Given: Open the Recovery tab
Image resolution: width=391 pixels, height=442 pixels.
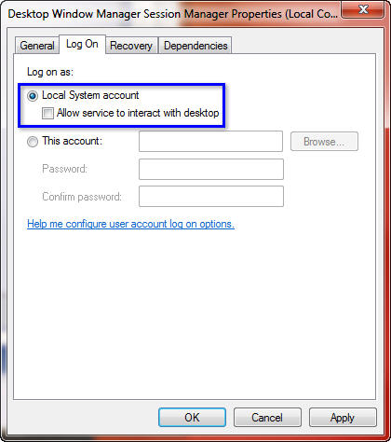Looking at the screenshot, I should click(x=131, y=46).
